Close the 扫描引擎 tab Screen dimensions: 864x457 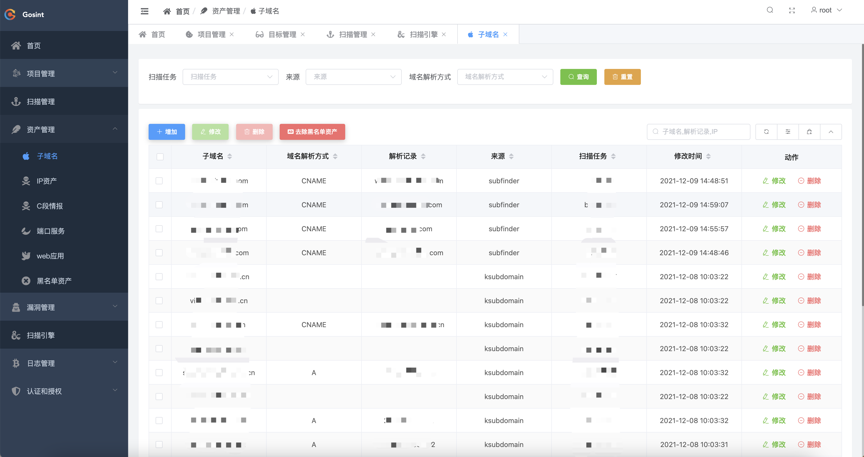coord(444,34)
